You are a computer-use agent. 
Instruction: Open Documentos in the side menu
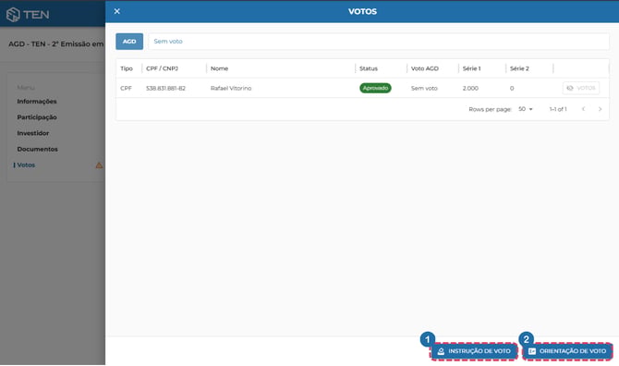(37, 149)
